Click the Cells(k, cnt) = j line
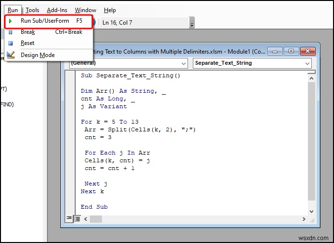The width and height of the screenshot is (334, 243). click(117, 160)
